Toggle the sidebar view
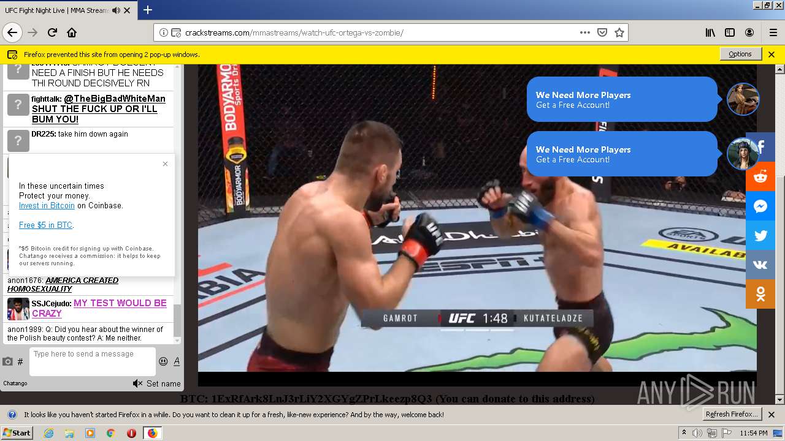785x441 pixels. [730, 32]
